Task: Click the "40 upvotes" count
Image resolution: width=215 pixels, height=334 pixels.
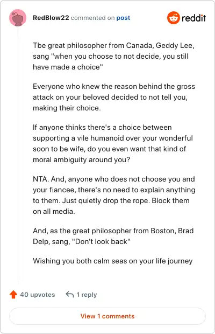Action: click(38, 295)
